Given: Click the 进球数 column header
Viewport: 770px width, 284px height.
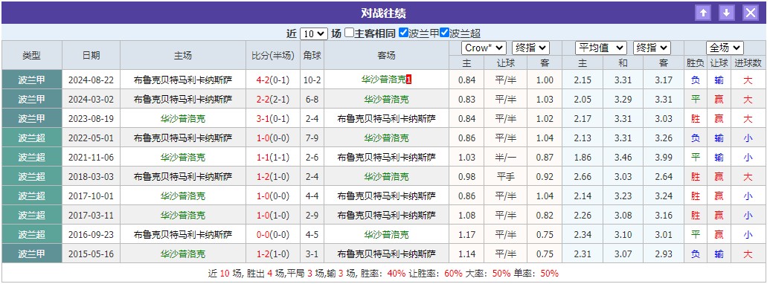Looking at the screenshot, I should [x=748, y=62].
